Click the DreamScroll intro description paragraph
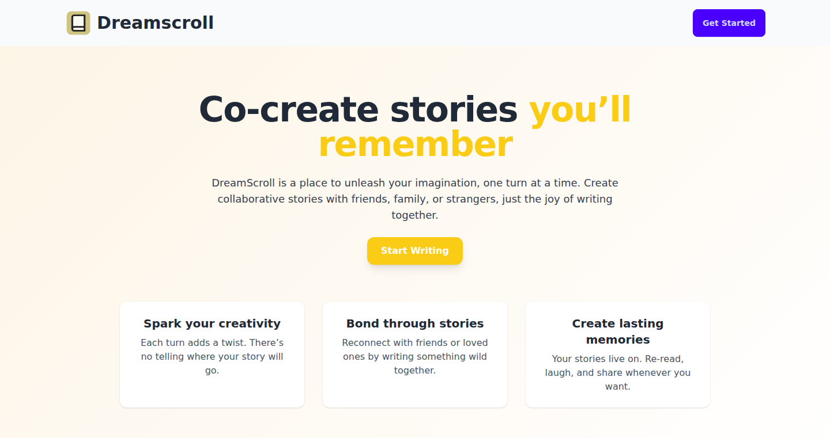Image resolution: width=830 pixels, height=438 pixels. click(415, 199)
